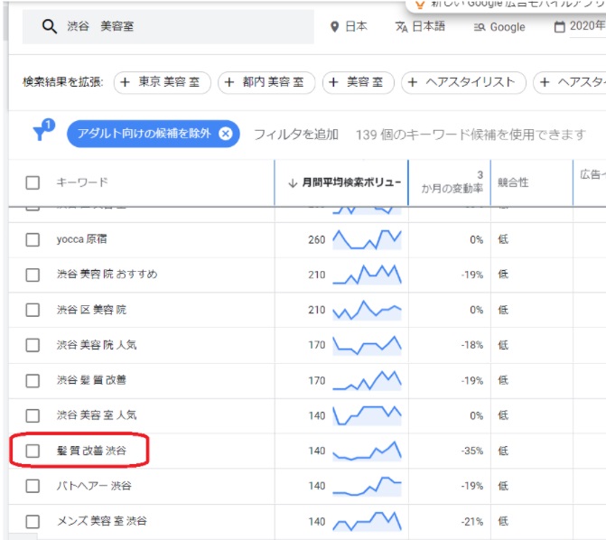
Task: Click the 日本語 language translate icon
Action: (401, 27)
